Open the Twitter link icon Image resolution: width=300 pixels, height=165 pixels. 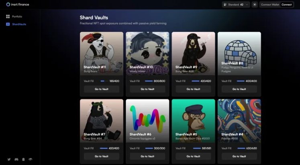click(9, 159)
